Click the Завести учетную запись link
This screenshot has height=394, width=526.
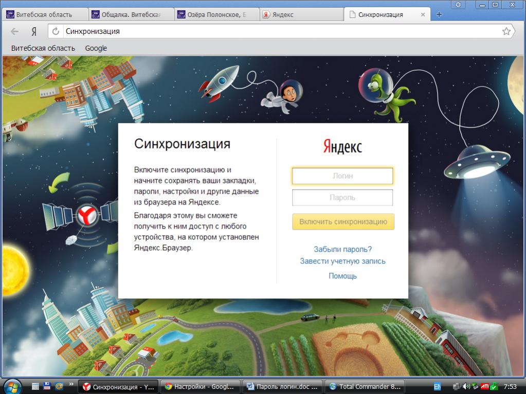342,261
